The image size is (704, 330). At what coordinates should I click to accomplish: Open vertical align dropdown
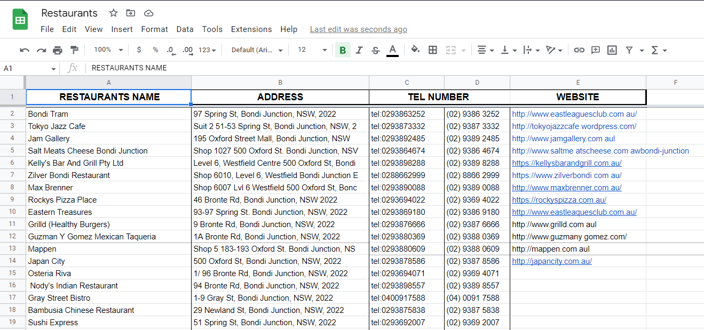[509, 50]
